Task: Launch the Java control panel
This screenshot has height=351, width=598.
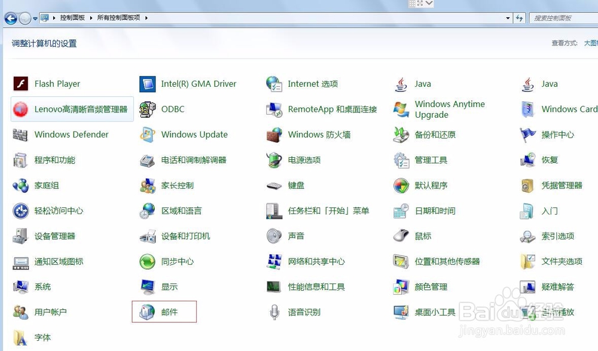Action: click(x=423, y=83)
